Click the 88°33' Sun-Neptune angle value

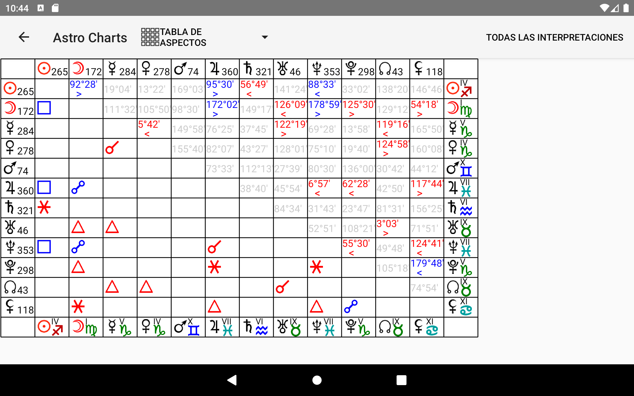point(322,84)
